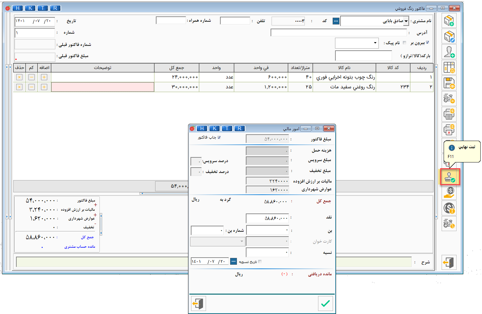This screenshot has width=482, height=314.
Task: Click the K button in invoice title bar
Action: pyautogui.click(x=30, y=8)
